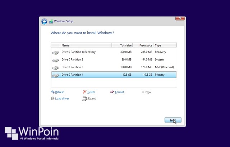The width and height of the screenshot is (230, 147).
Task: Select Drive 0 Partition 3 row
Action: [x=114, y=67]
